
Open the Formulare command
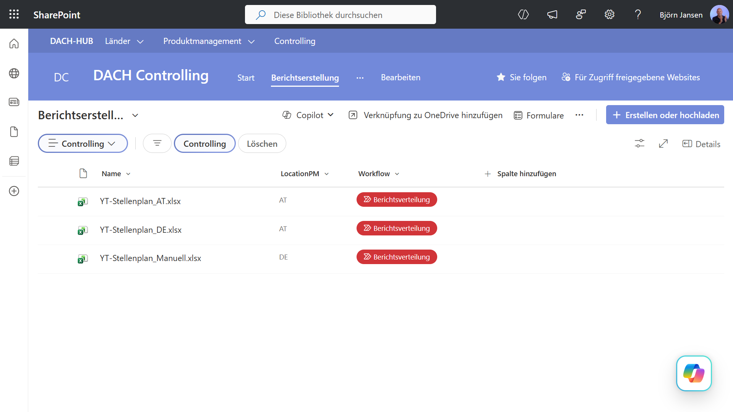pos(538,115)
